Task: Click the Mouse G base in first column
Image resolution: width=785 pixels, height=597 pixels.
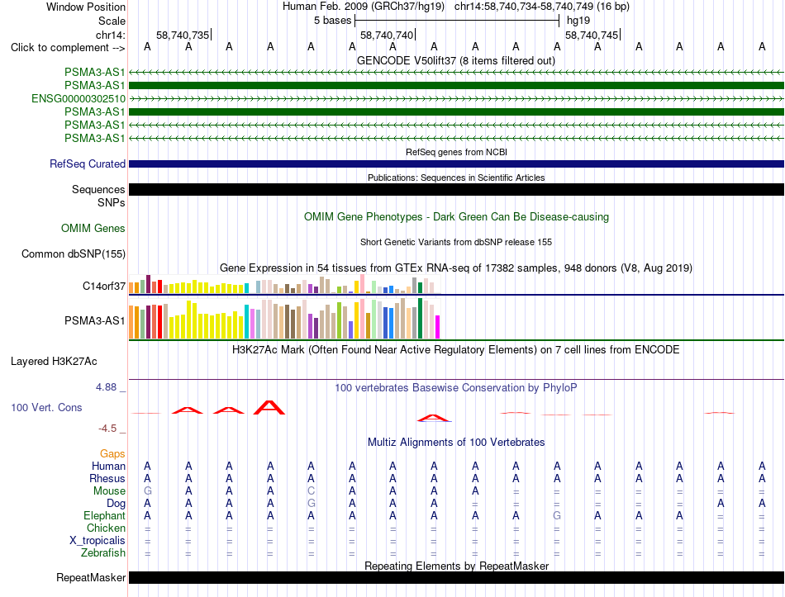Action: [147, 491]
